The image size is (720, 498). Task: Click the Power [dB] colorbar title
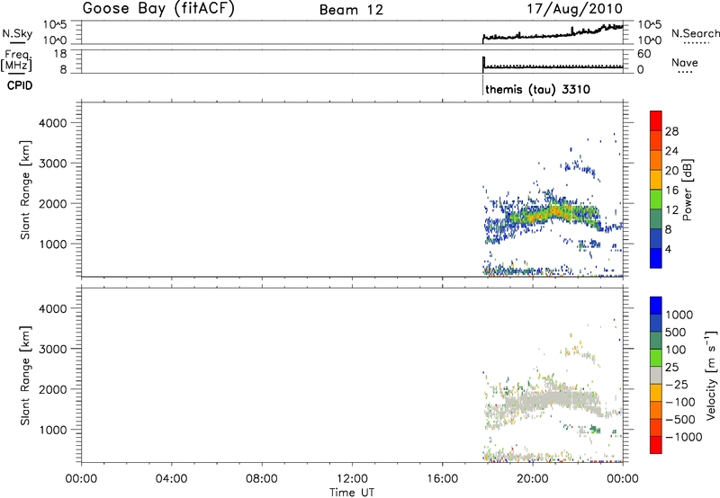(x=687, y=190)
